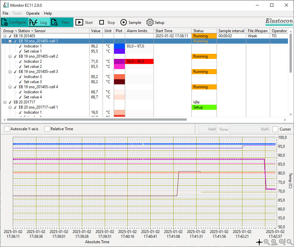This screenshot has height=247, width=294.
Task: Click the horizontal scrollbar thumb under the table
Action: click(x=97, y=120)
